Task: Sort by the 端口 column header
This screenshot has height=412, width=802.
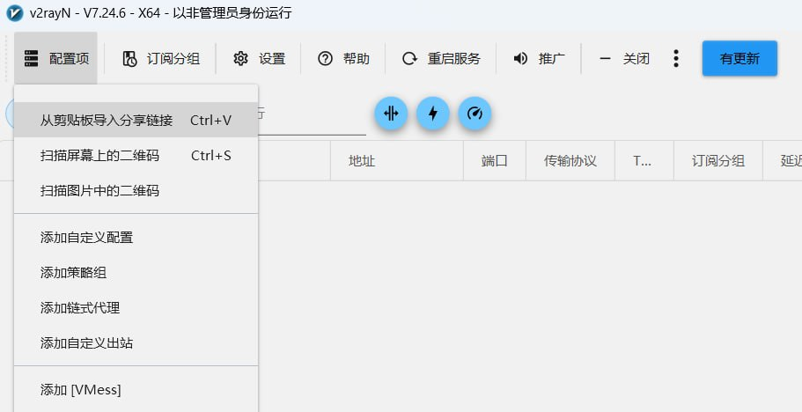Action: [x=495, y=161]
